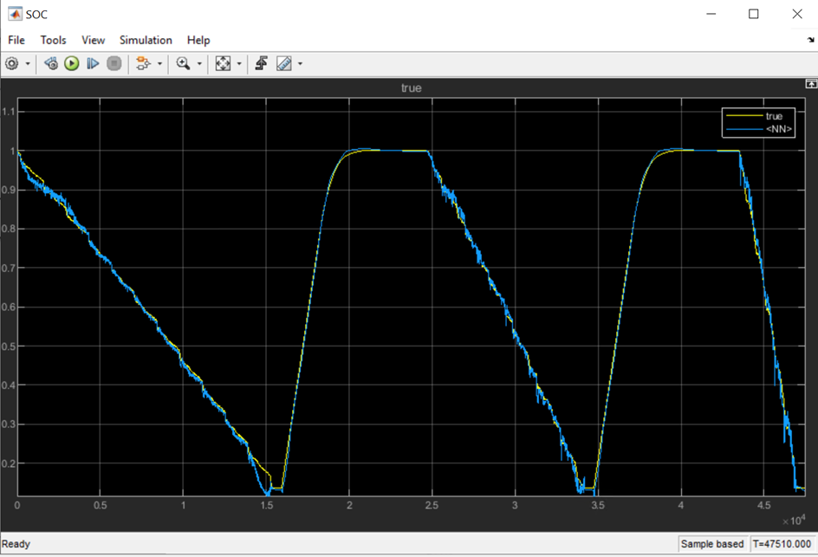Click the Step Forward button
The image size is (818, 557).
pyautogui.click(x=93, y=63)
